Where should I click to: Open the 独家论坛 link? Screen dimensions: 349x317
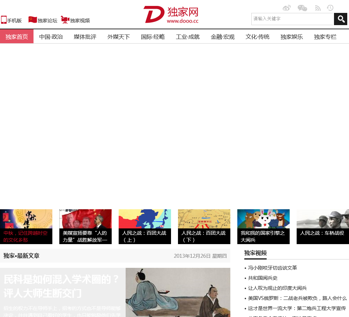(47, 21)
